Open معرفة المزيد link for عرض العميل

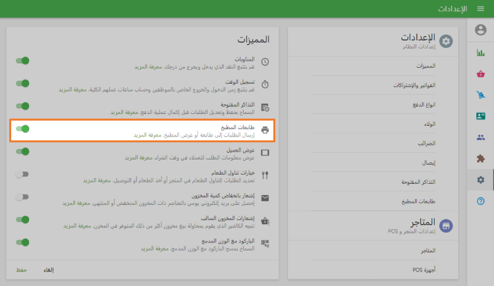point(138,157)
